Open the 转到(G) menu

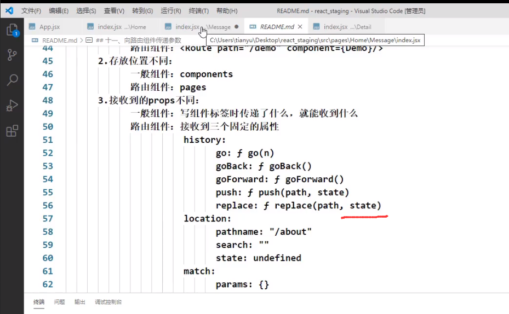click(142, 11)
